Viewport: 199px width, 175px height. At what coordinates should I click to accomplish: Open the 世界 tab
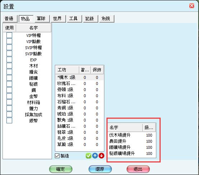click(57, 19)
